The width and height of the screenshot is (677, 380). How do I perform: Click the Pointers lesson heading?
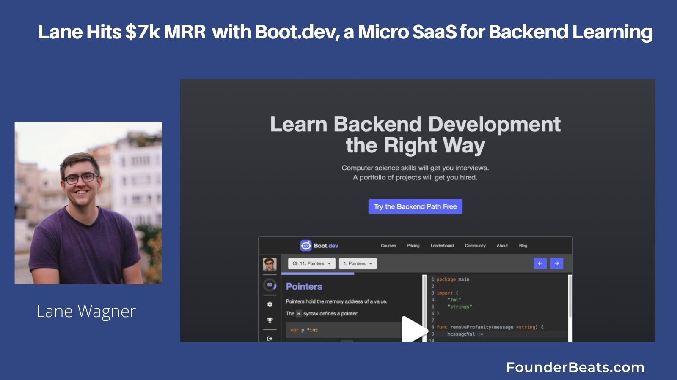[x=304, y=287]
